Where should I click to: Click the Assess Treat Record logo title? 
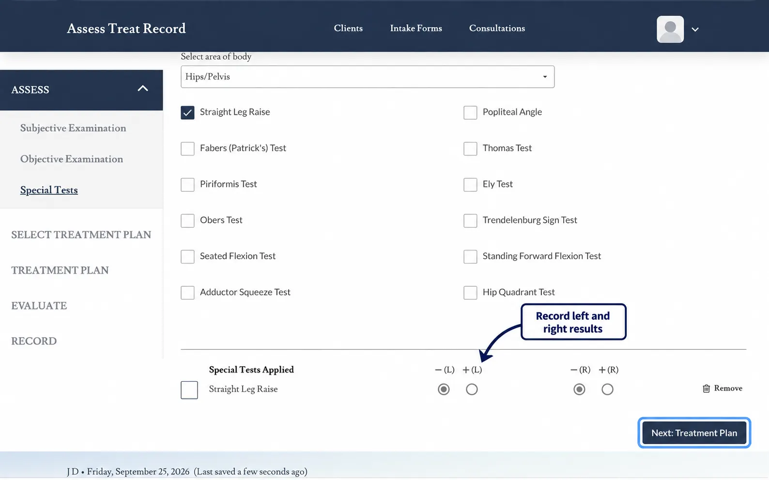click(x=126, y=29)
